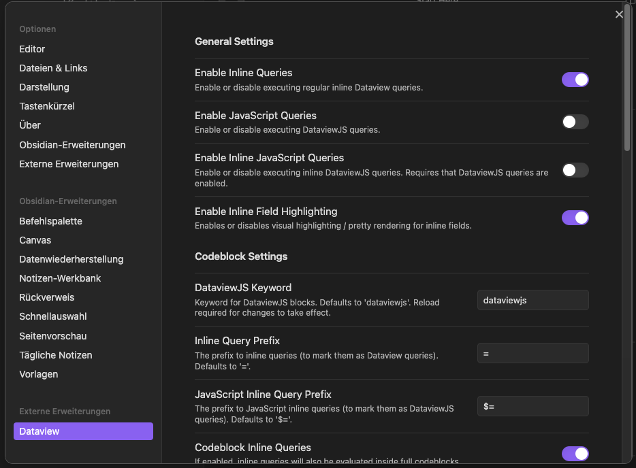The image size is (636, 468).
Task: Select Schnellauswahl in the sidebar
Action: click(x=53, y=316)
